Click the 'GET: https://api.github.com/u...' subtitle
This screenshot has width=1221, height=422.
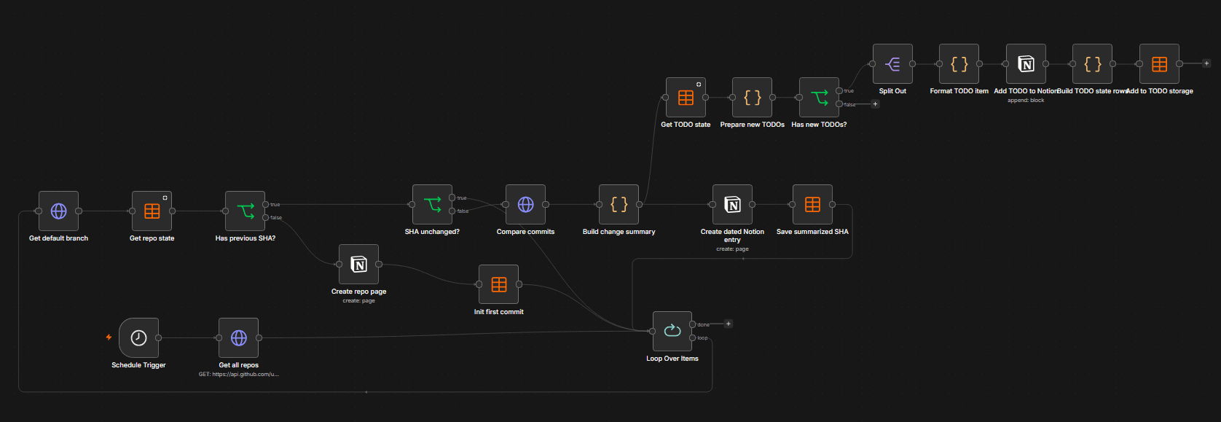click(239, 375)
